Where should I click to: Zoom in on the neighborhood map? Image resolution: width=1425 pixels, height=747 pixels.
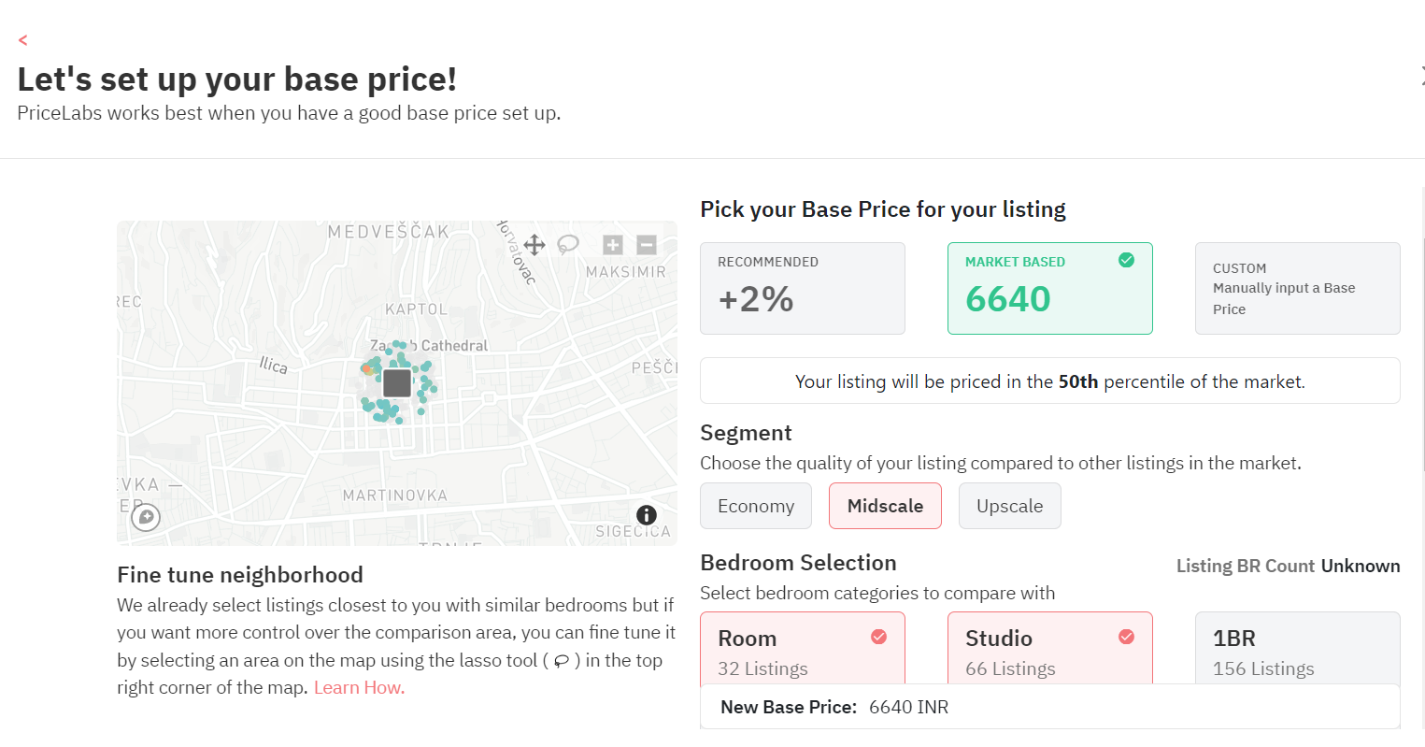pos(613,245)
